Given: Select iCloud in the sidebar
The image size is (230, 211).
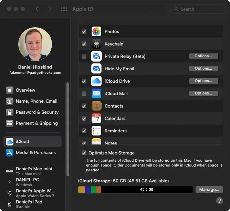Looking at the screenshot, I should (x=33, y=142).
